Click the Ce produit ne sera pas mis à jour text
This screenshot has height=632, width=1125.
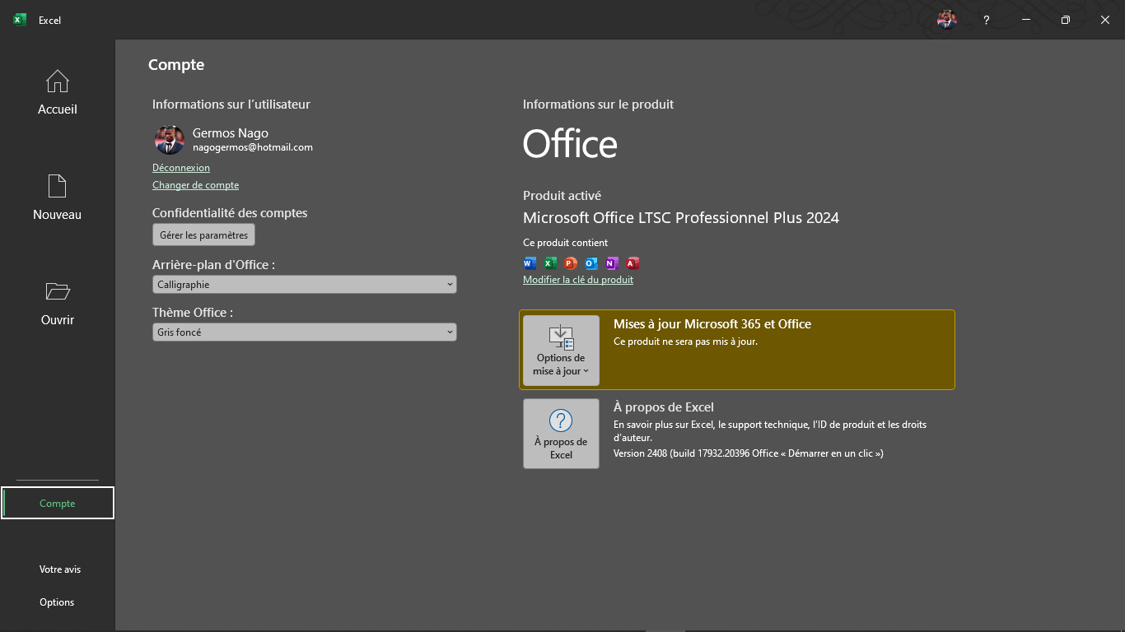click(685, 341)
